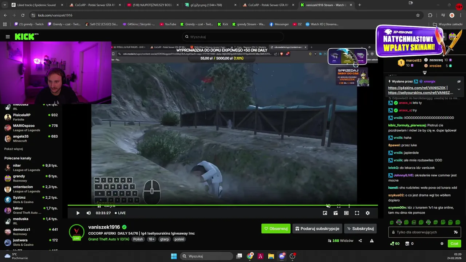The image size is (466, 262).
Task: Go back with the browser back arrow
Action: click(5, 15)
